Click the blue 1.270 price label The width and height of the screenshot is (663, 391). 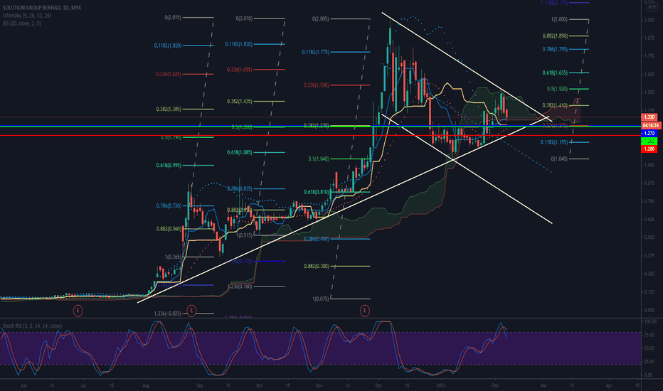[649, 133]
